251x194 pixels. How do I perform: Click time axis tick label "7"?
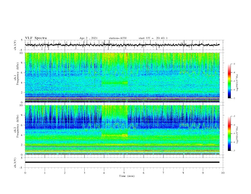164,173
